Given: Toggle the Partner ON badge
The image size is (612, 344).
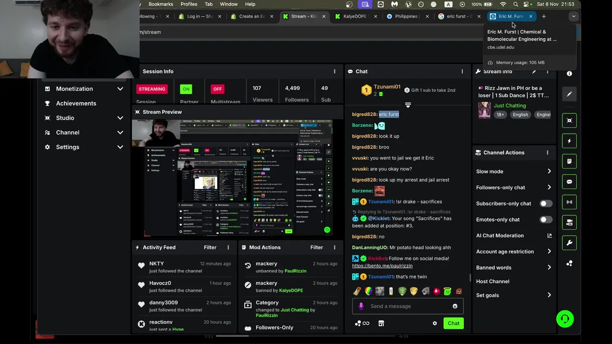Looking at the screenshot, I should 186,89.
